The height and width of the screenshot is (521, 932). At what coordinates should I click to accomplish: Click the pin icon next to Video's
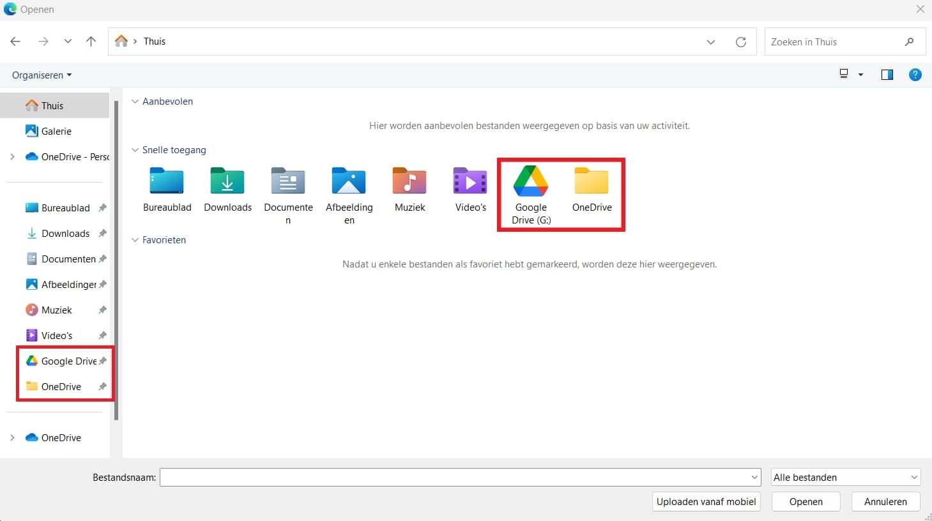click(102, 335)
